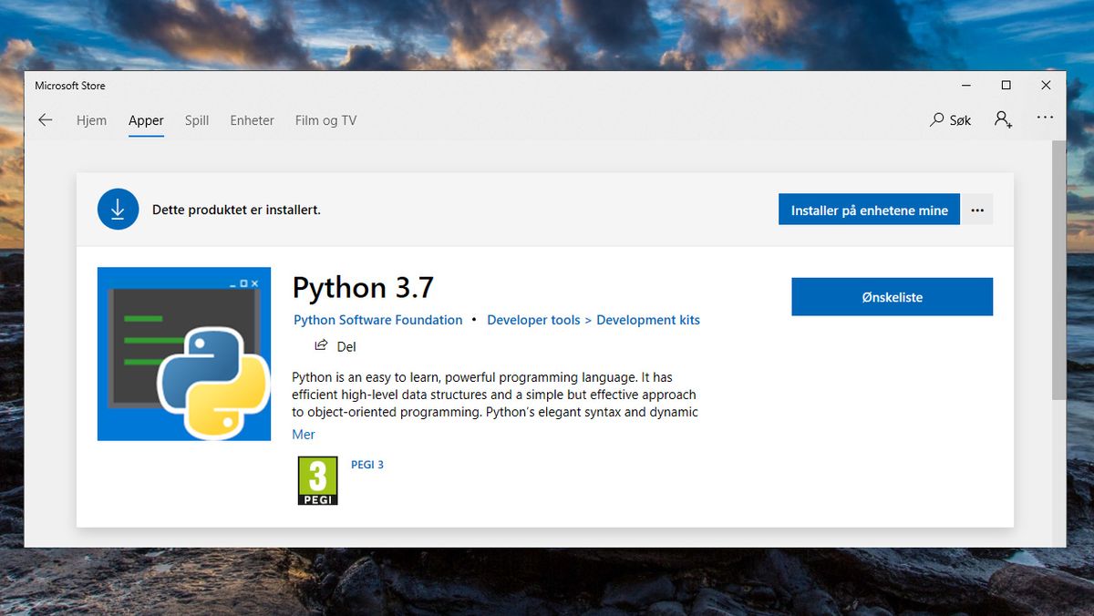Browse the Development kits category
The width and height of the screenshot is (1094, 616).
click(x=647, y=320)
